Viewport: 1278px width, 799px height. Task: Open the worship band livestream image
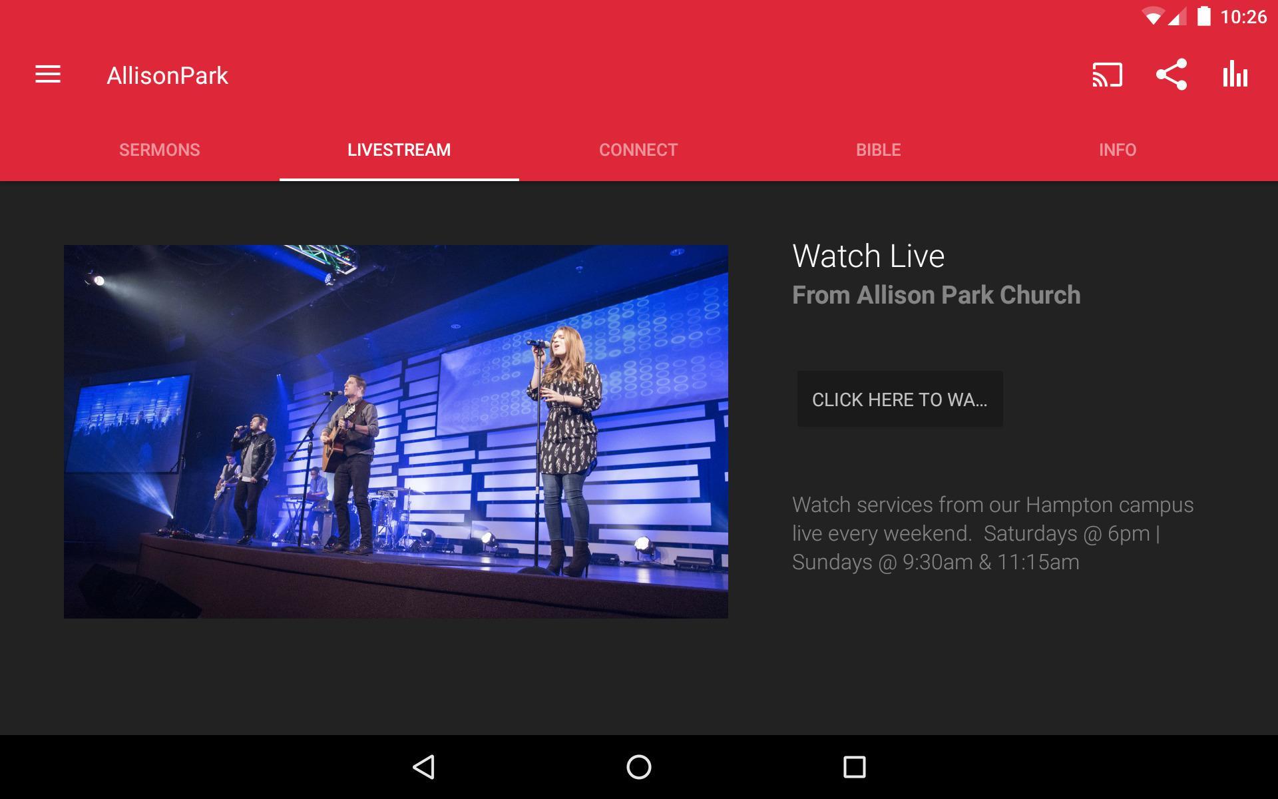tap(396, 431)
